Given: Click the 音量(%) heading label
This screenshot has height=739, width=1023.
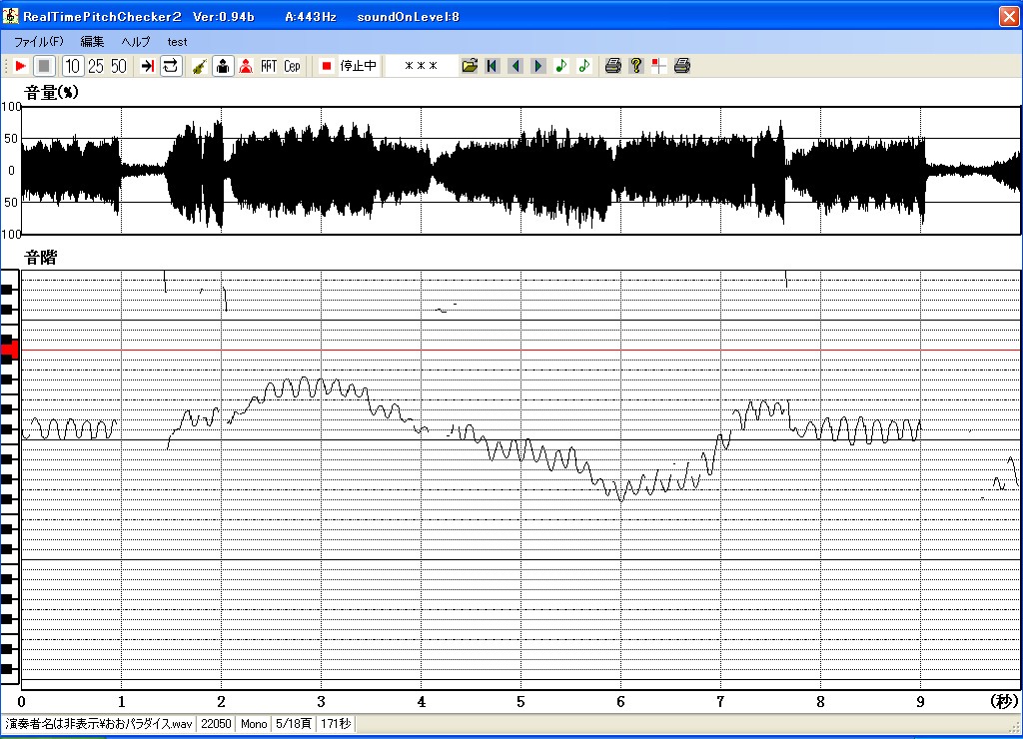Looking at the screenshot, I should click(x=52, y=93).
